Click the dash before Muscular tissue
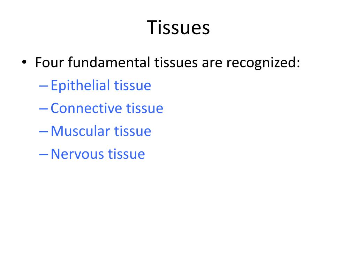Image resolution: width=357 pixels, height=268 pixels. click(44, 132)
